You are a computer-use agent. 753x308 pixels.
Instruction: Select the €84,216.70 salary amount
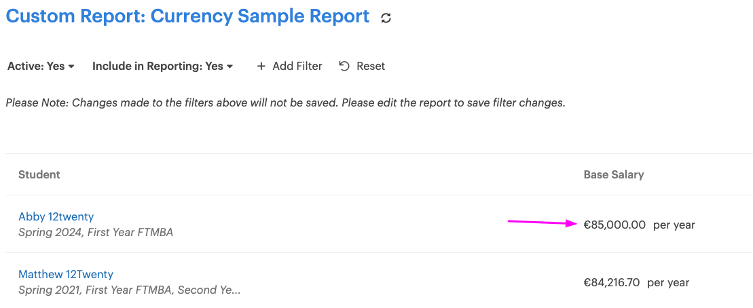(x=612, y=283)
